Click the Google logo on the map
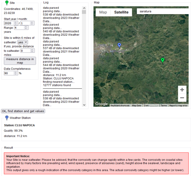The width and height of the screenshot is (191, 176). (102, 104)
